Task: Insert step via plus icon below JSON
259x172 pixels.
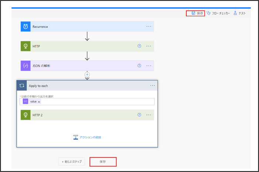Action: pos(87,74)
